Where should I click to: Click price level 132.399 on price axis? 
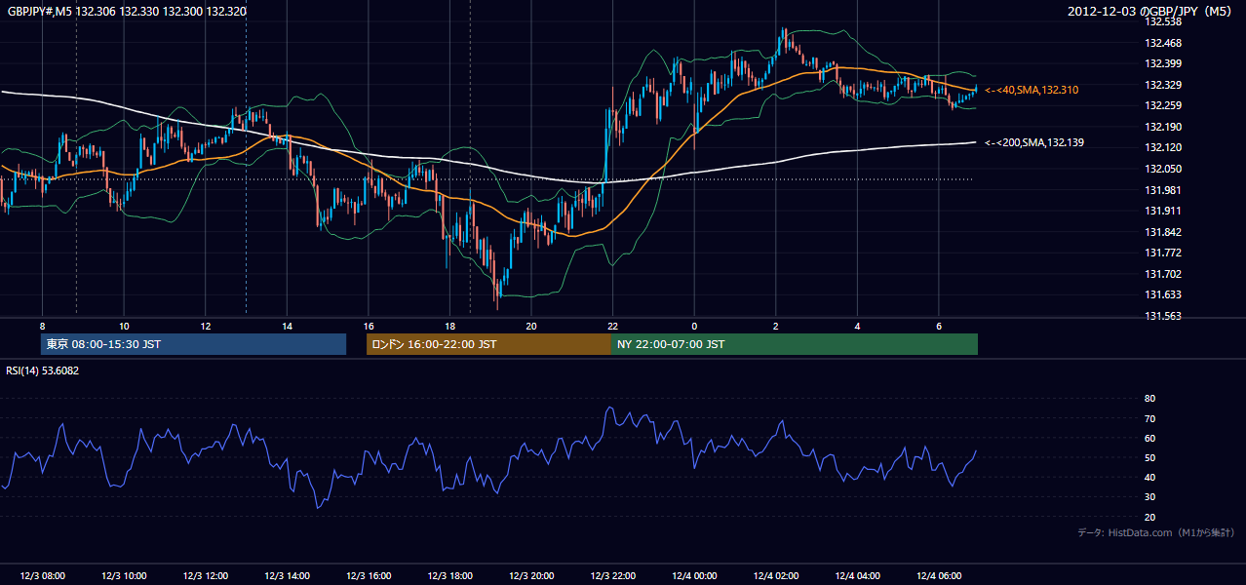(1163, 63)
